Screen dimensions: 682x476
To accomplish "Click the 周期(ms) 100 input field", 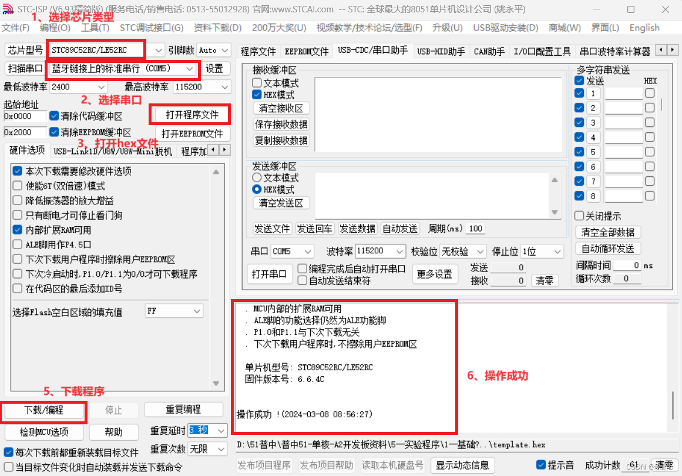I will pyautogui.click(x=475, y=228).
